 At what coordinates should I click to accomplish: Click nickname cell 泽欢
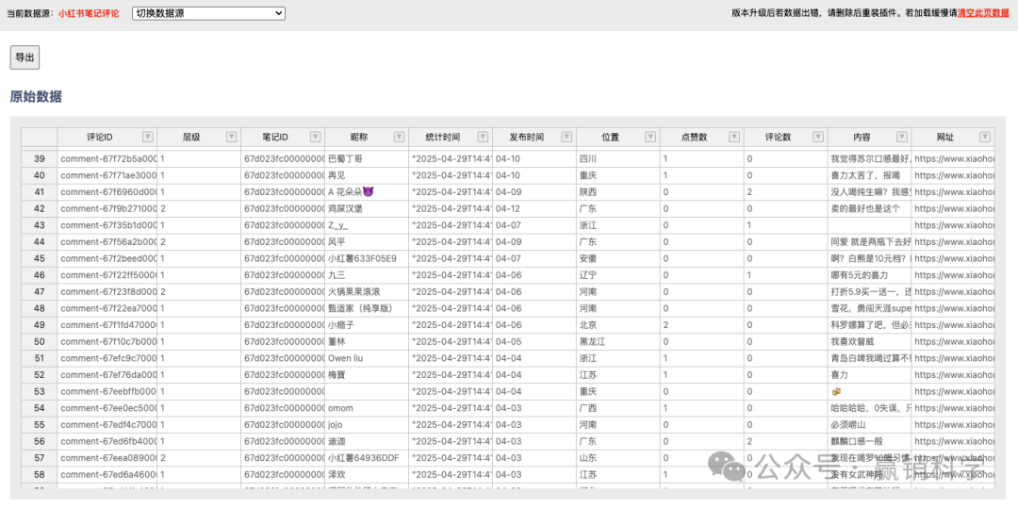point(367,475)
